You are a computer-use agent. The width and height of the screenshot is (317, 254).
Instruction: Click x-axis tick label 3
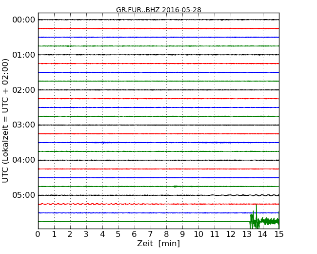point(86,234)
